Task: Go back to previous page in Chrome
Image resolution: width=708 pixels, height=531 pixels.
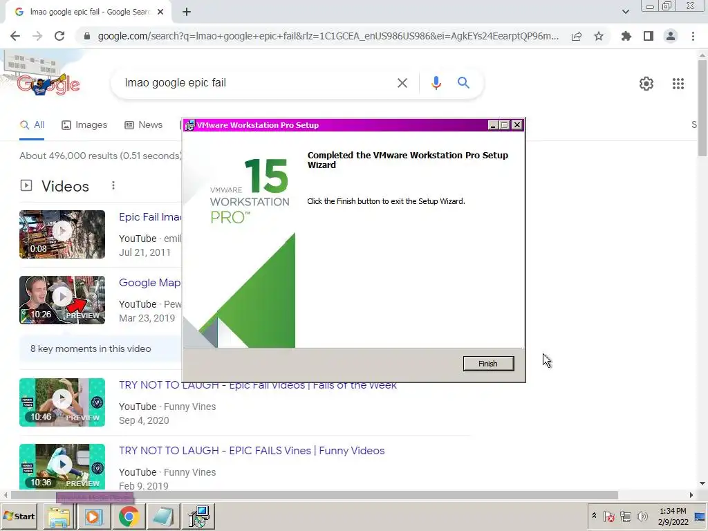Action: pos(15,36)
